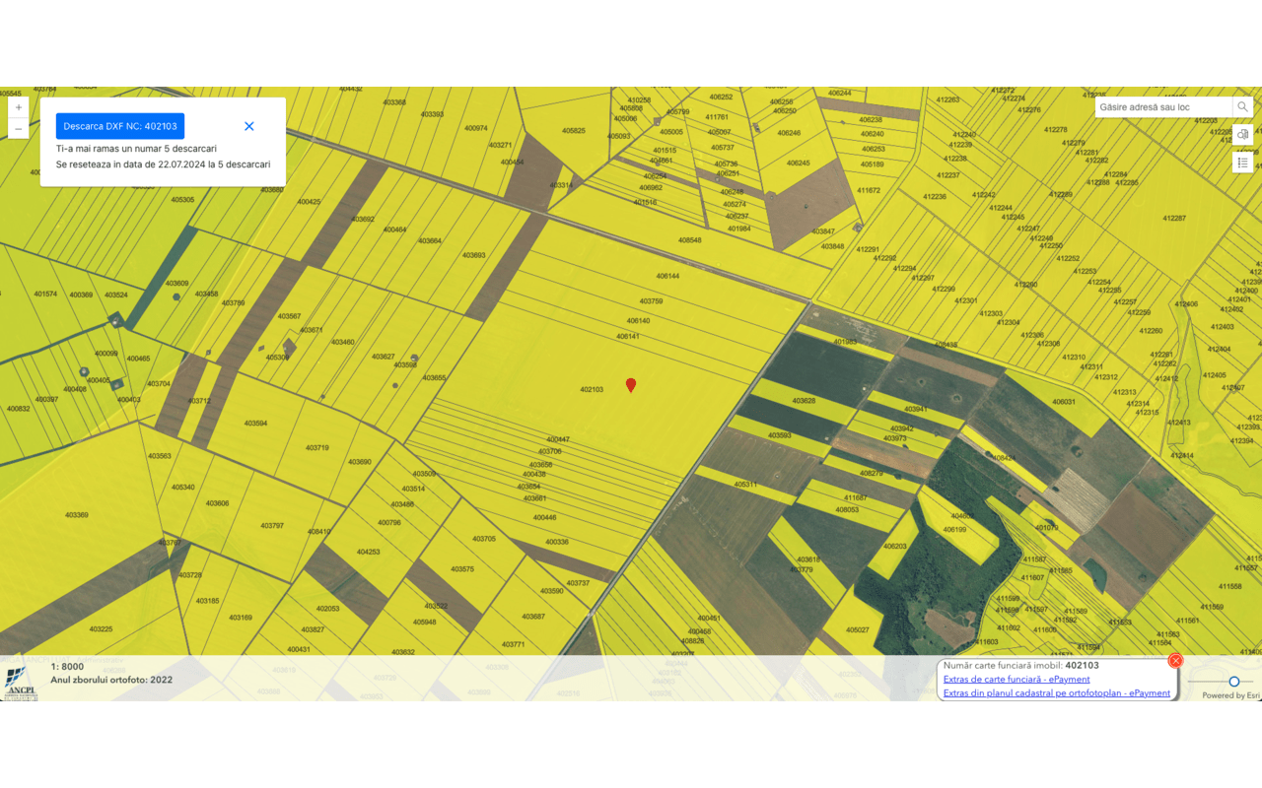This screenshot has width=1262, height=788.
Task: Click the search magnifier icon
Action: pos(1242,107)
